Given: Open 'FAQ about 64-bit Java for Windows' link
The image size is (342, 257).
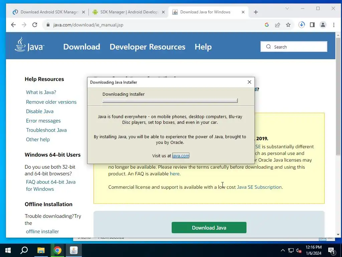Looking at the screenshot, I should (51, 185).
